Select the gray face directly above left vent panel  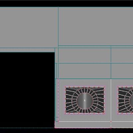coord(84,71)
